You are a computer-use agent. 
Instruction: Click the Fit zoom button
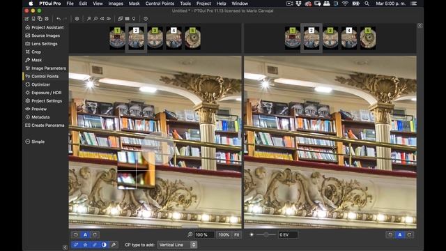(x=237, y=235)
